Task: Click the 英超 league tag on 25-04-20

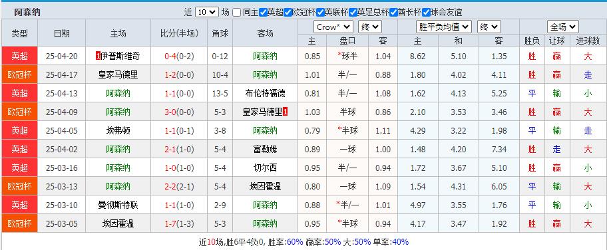Action: [19, 56]
